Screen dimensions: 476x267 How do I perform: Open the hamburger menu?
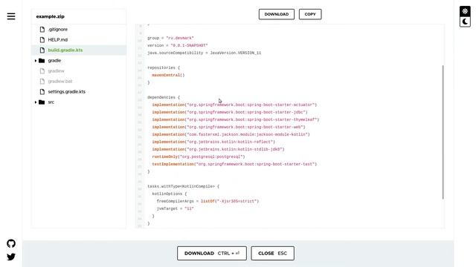11,16
